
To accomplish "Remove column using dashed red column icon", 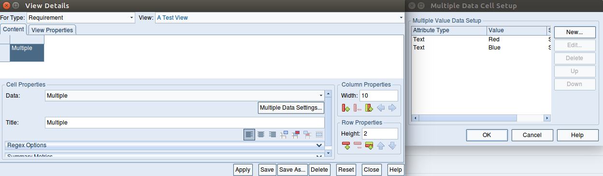I will (358, 108).
